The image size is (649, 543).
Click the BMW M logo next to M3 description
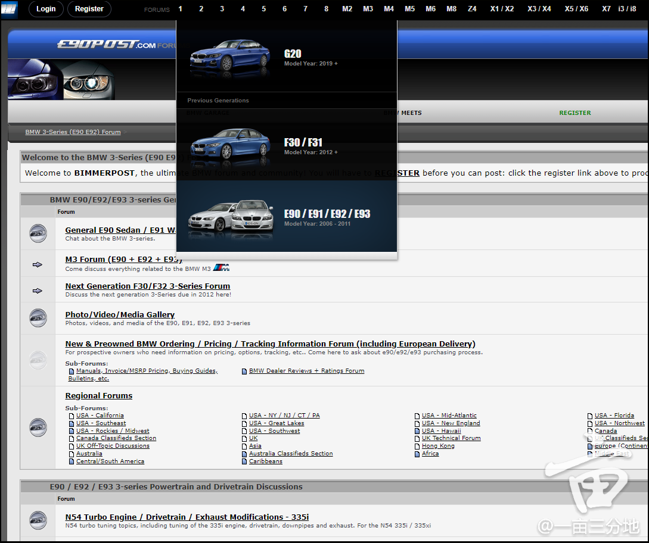click(221, 269)
